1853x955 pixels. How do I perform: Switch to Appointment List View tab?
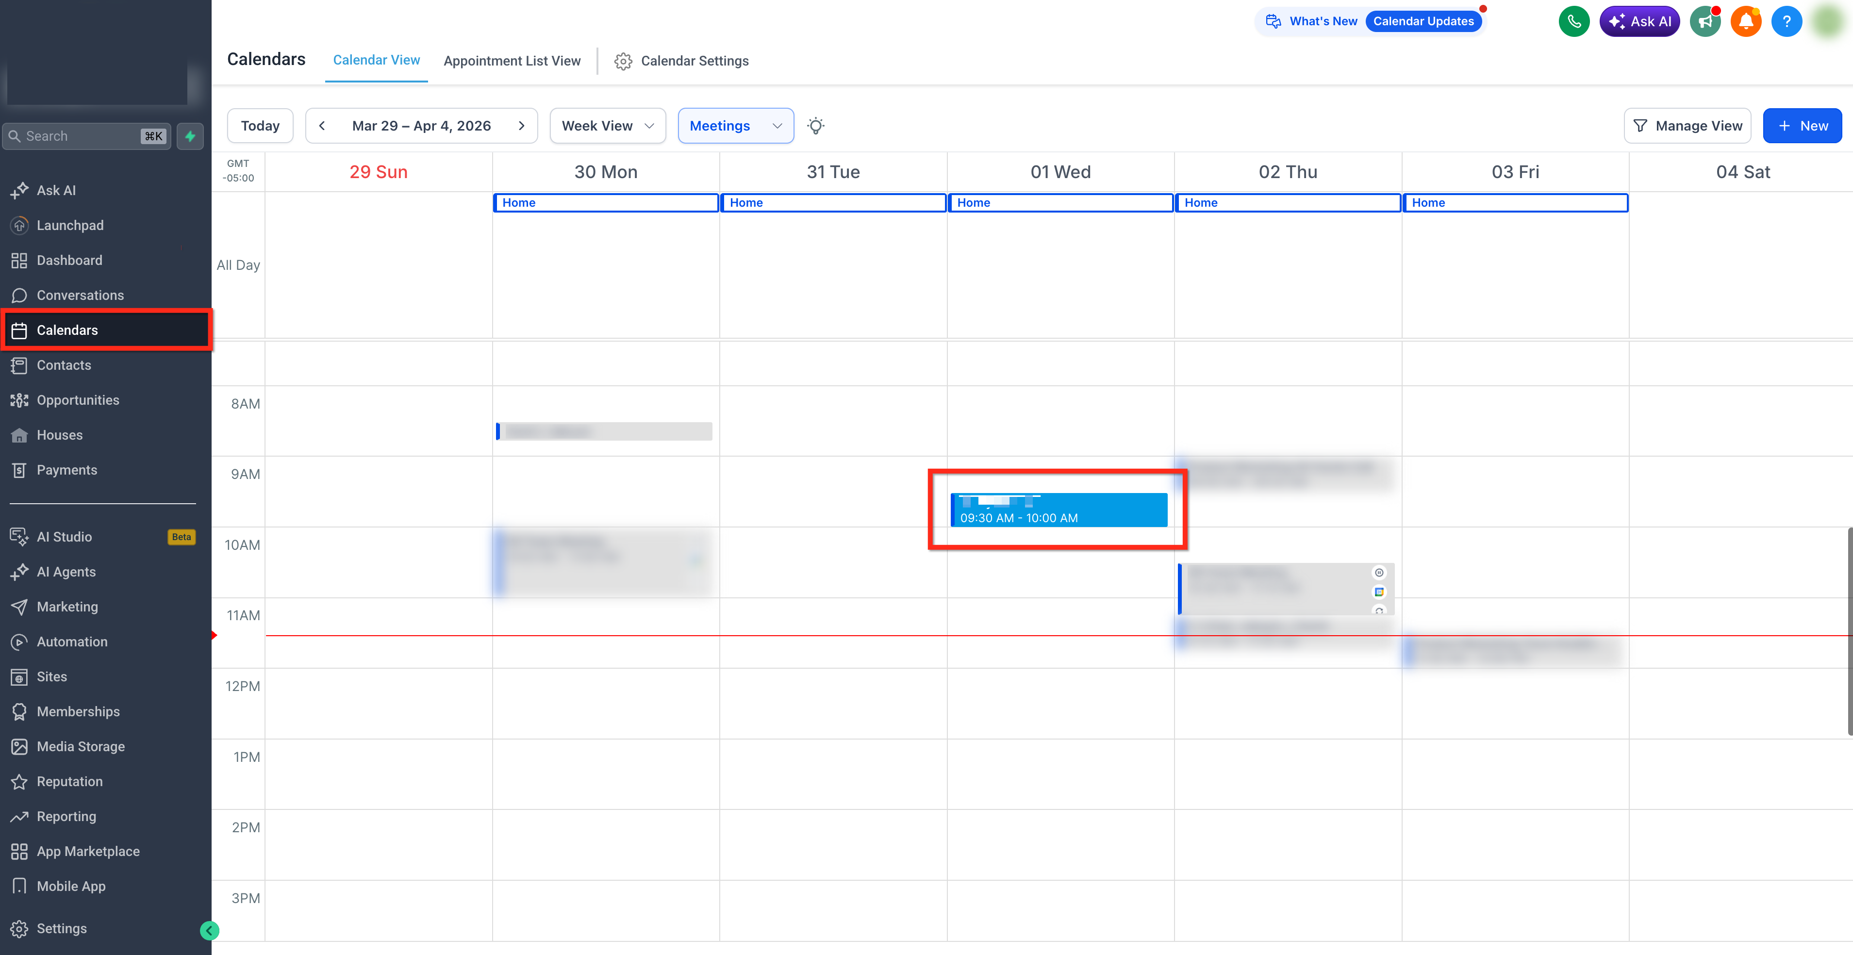point(512,61)
